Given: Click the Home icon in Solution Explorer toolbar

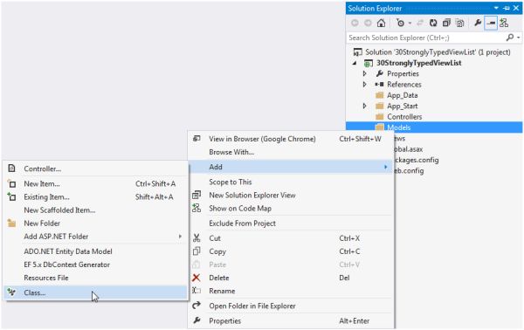Looking at the screenshot, I should (x=381, y=23).
